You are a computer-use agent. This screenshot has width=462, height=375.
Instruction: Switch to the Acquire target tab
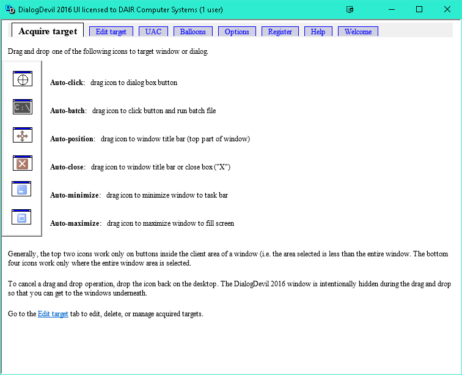(x=48, y=31)
